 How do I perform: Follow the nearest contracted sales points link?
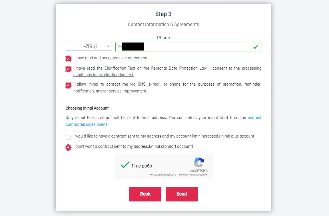click(x=87, y=124)
